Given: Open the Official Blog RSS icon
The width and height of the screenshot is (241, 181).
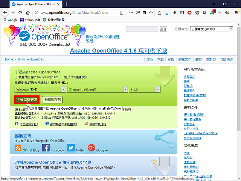Looking at the screenshot, I should (x=18, y=148).
